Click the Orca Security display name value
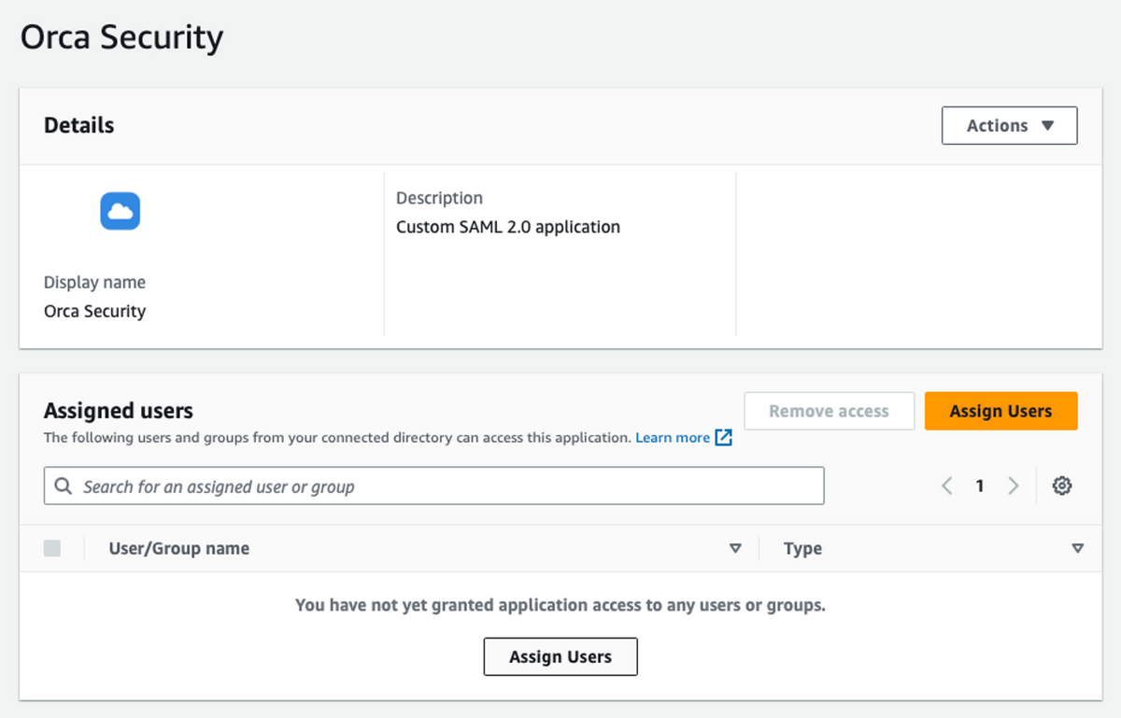 pyautogui.click(x=94, y=311)
